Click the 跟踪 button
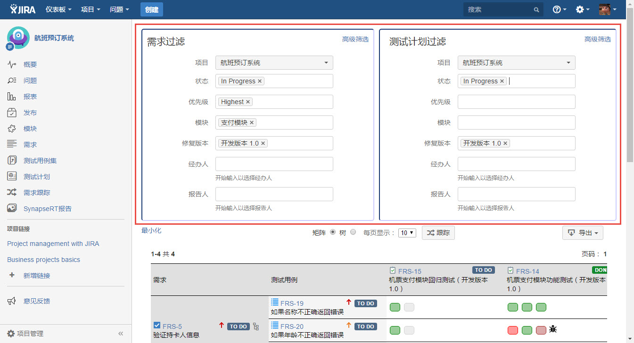Image resolution: width=634 pixels, height=343 pixels. coord(438,233)
